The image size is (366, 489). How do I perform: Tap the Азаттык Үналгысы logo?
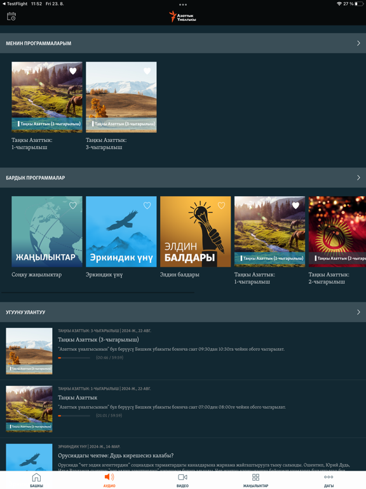coord(183,17)
